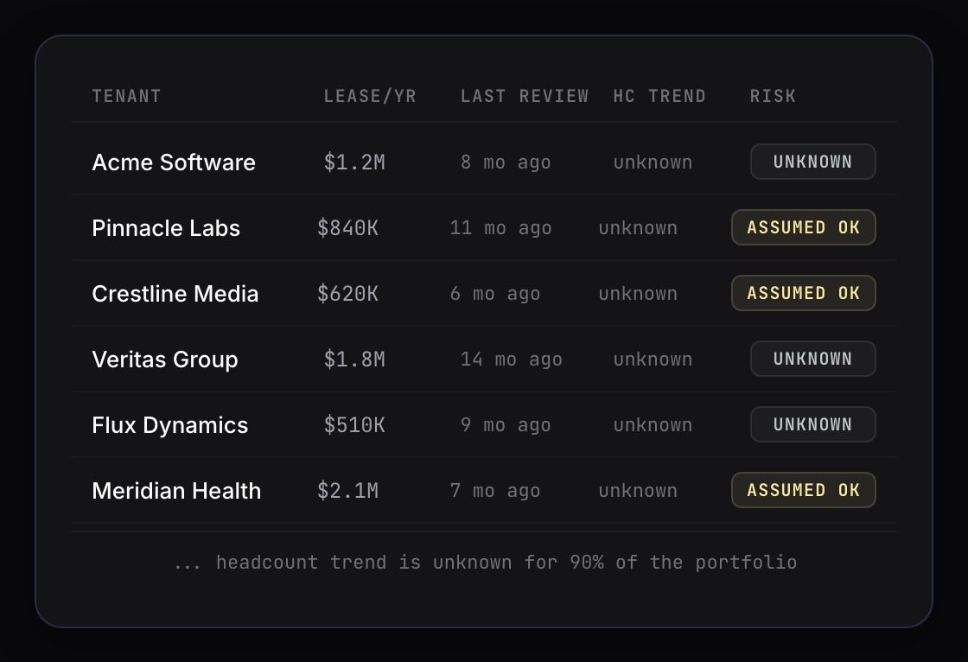The width and height of the screenshot is (968, 662).
Task: Click the 14 mo ago review cell
Action: click(x=511, y=360)
